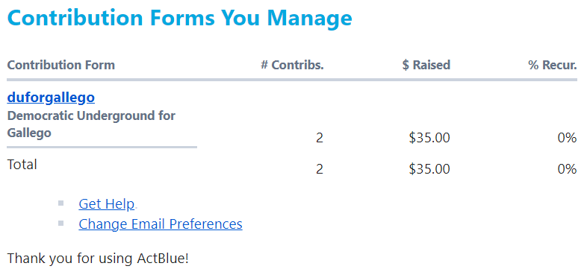The height and width of the screenshot is (269, 587).
Task: Click the Get Help link
Action: click(x=106, y=204)
